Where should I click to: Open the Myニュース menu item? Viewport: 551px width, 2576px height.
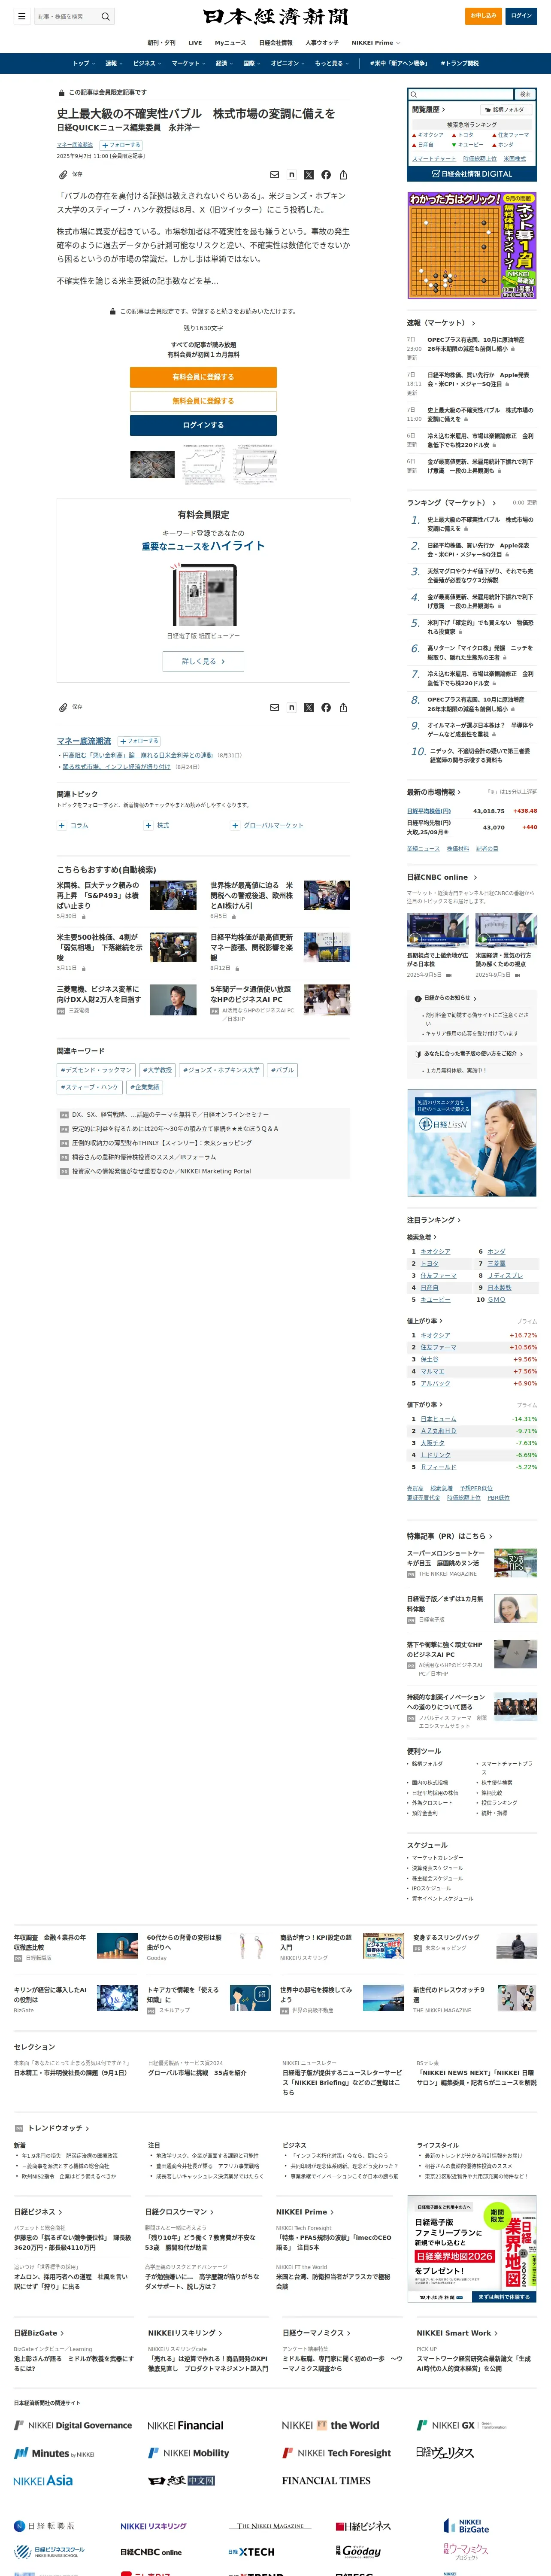pos(230,43)
